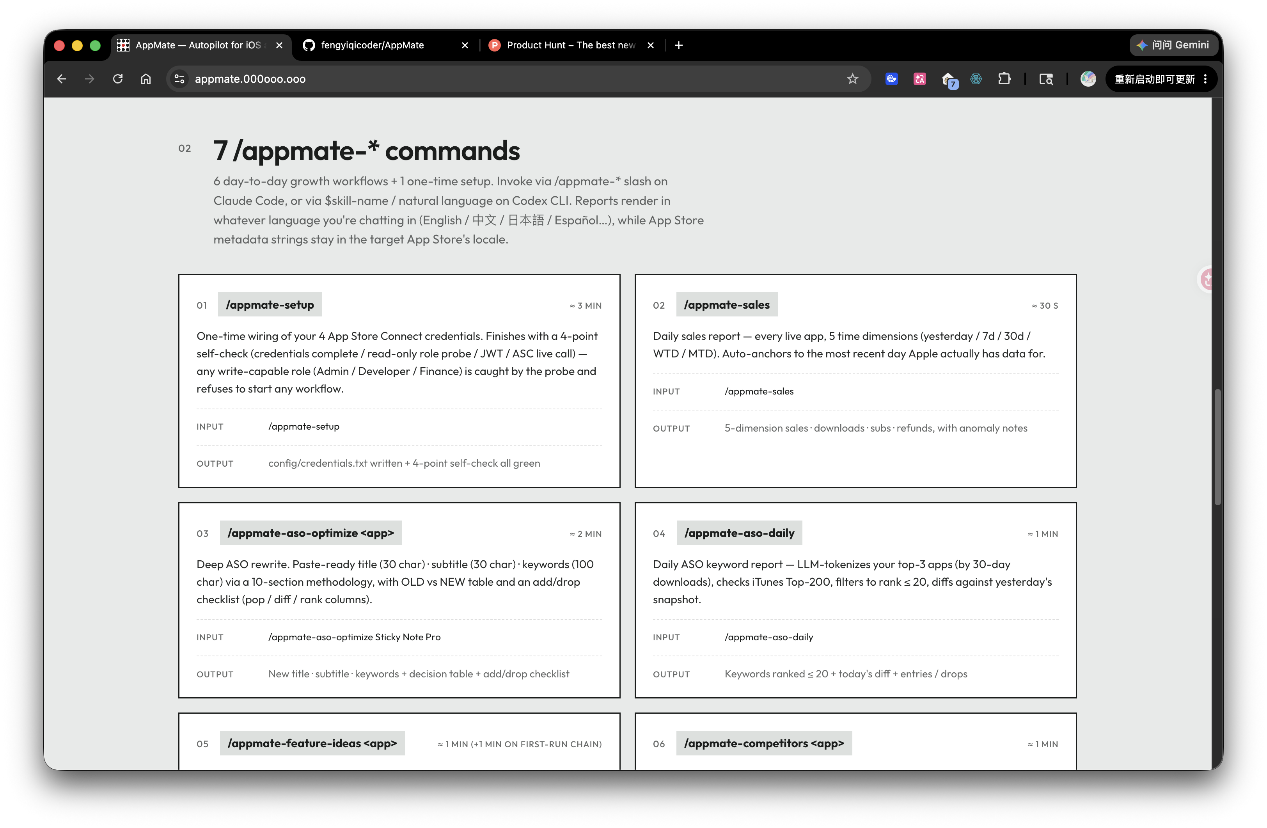Click output 'Keywords ranked ≤ 20 + today's diff'
This screenshot has height=828, width=1267.
846,673
